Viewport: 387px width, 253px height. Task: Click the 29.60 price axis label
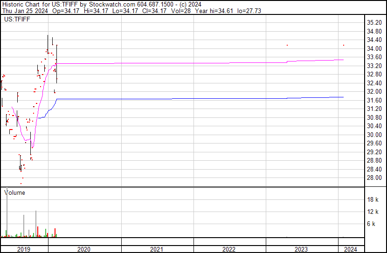coord(374,143)
